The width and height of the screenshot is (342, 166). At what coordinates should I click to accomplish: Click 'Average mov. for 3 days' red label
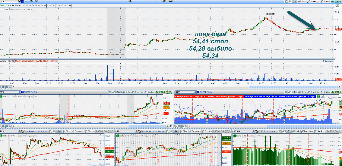click(x=191, y=96)
